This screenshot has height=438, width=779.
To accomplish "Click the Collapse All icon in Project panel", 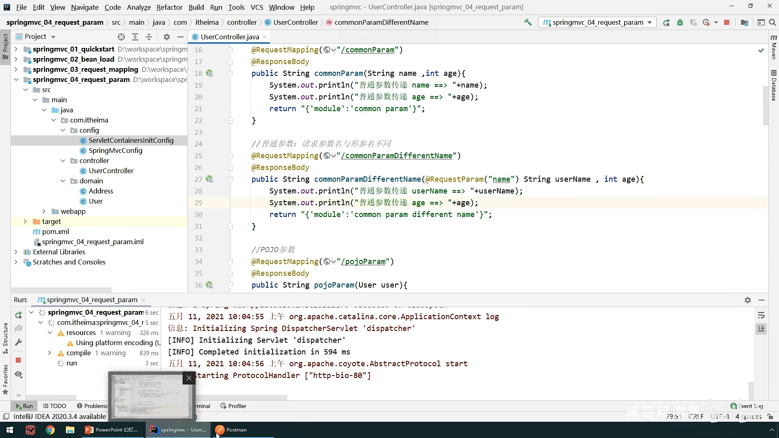I will [149, 37].
